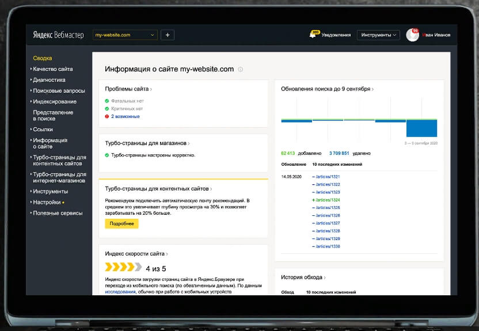Click the large last blue chart bar

(x=421, y=128)
